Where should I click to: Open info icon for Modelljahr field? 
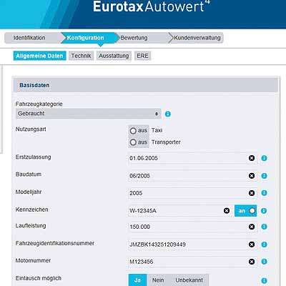click(x=264, y=193)
